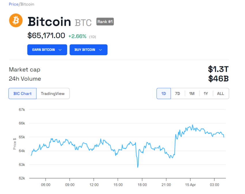245x194 pixels.
Task: Switch to the 7D tab
Action: 178,93
